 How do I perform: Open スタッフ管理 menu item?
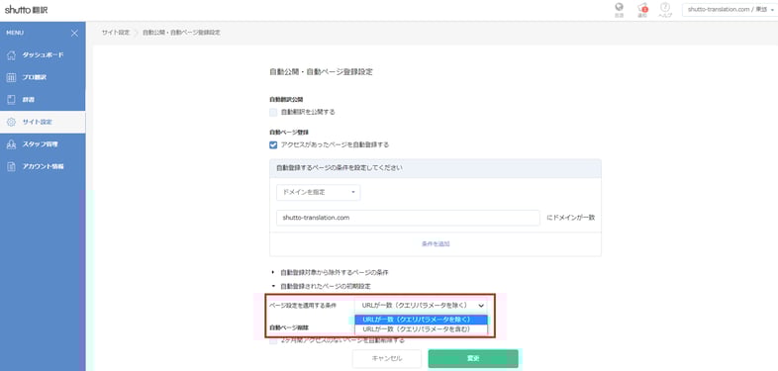tap(43, 144)
